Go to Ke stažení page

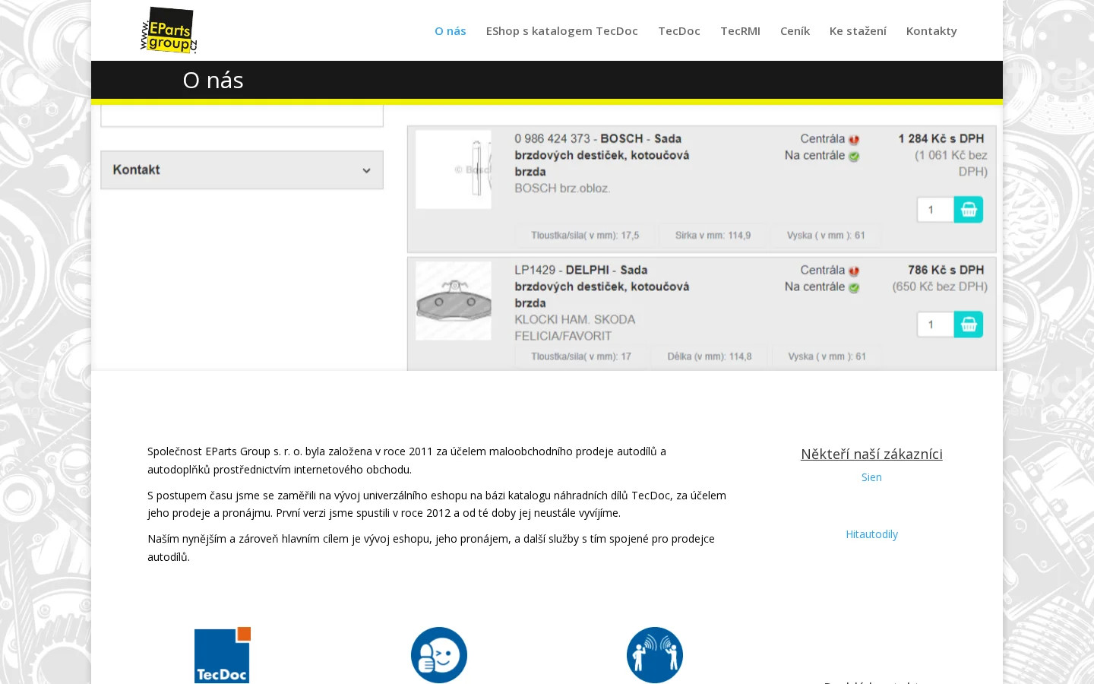click(x=858, y=31)
